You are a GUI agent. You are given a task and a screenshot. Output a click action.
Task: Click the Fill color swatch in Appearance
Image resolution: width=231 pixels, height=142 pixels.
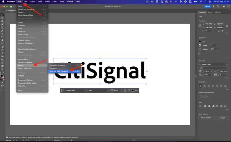click(200, 41)
